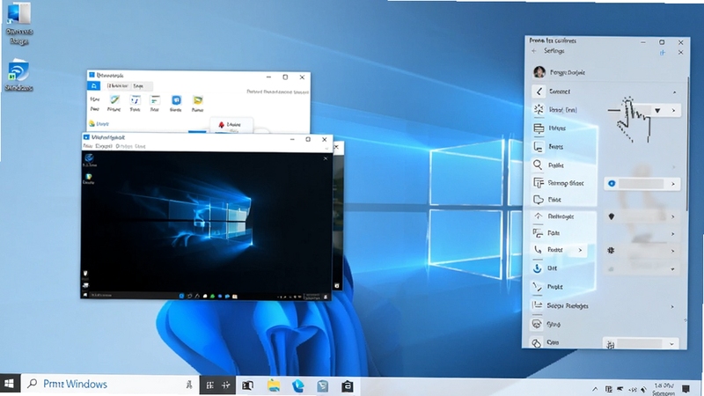Expand the chevron on the gear row

(673, 251)
